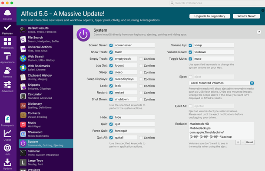Image resolution: width=265 pixels, height=171 pixels.
Task: Click Upgrade to Legendary button
Action: point(210,16)
